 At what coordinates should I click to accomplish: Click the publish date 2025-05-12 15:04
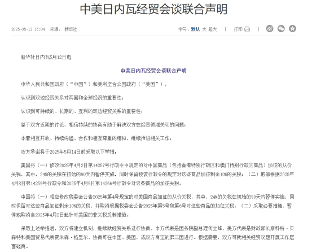(28, 29)
